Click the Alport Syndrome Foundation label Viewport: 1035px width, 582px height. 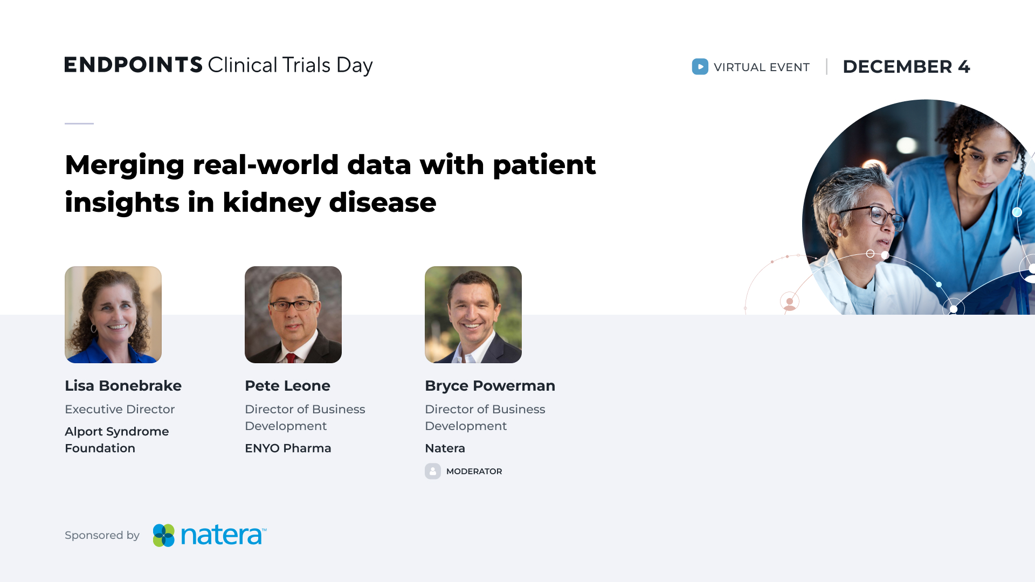[x=116, y=440]
